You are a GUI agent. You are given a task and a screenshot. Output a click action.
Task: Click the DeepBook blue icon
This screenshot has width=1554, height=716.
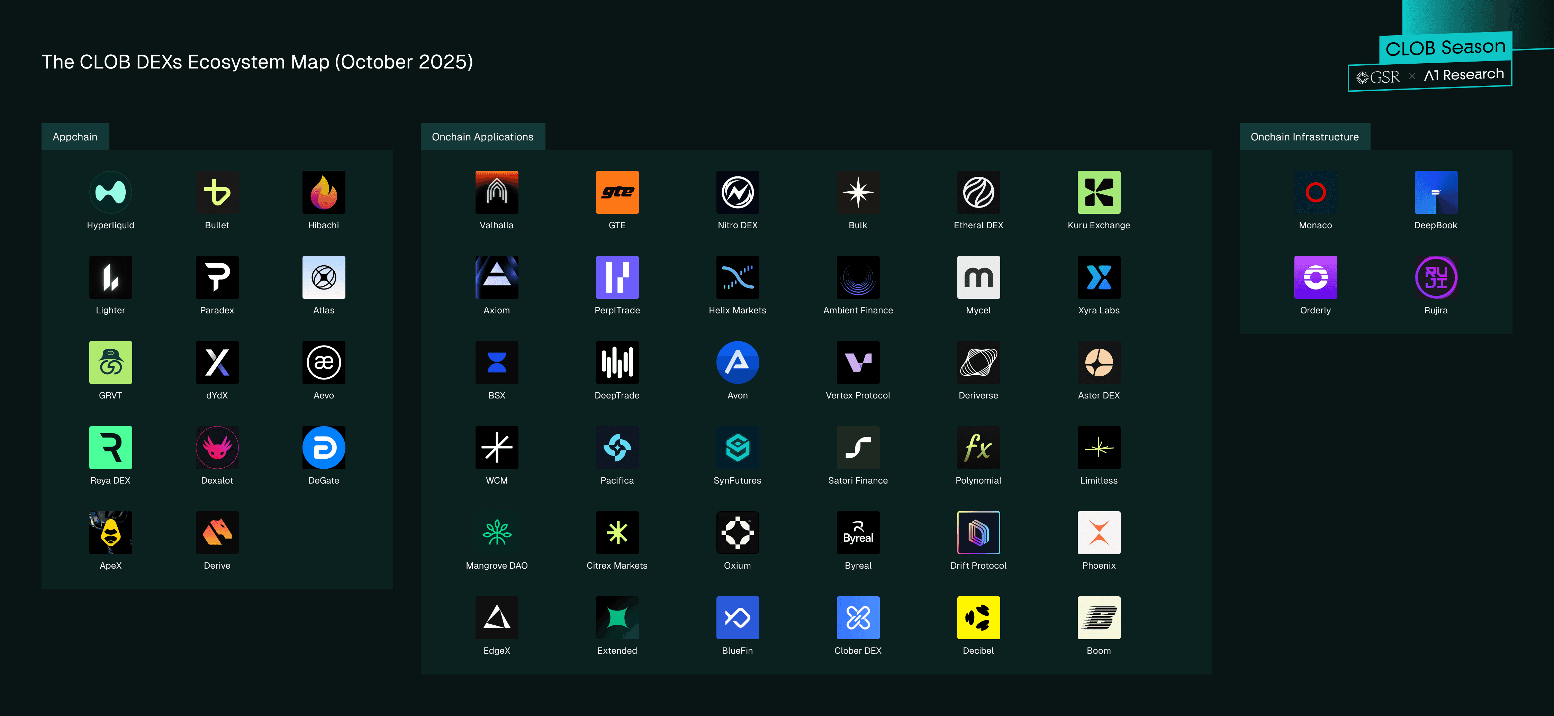(x=1436, y=192)
